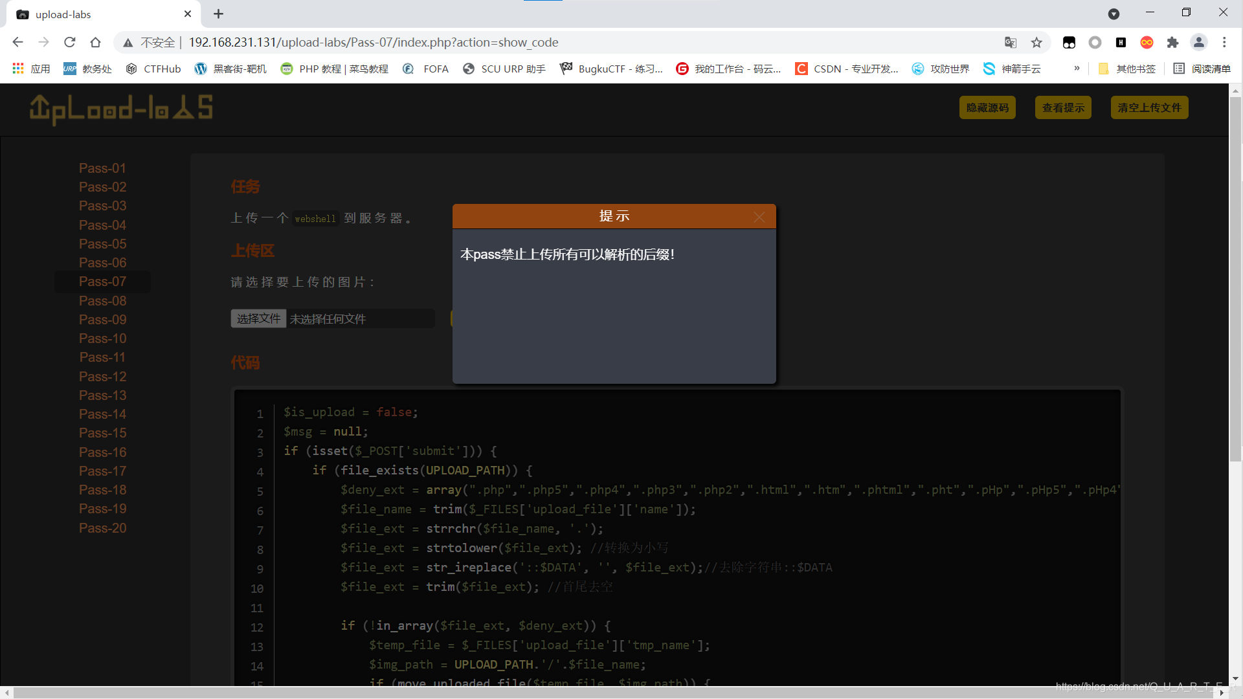Open the 攻防世界 bookmark
Screen dimensions: 1243x699
pyautogui.click(x=941, y=69)
